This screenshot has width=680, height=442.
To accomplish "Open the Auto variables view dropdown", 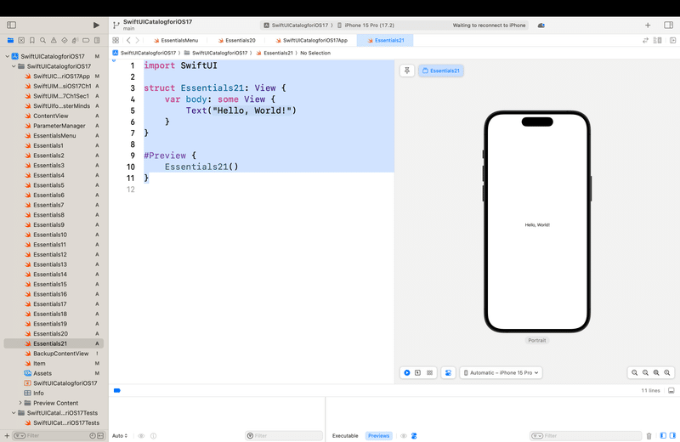I will click(x=120, y=435).
